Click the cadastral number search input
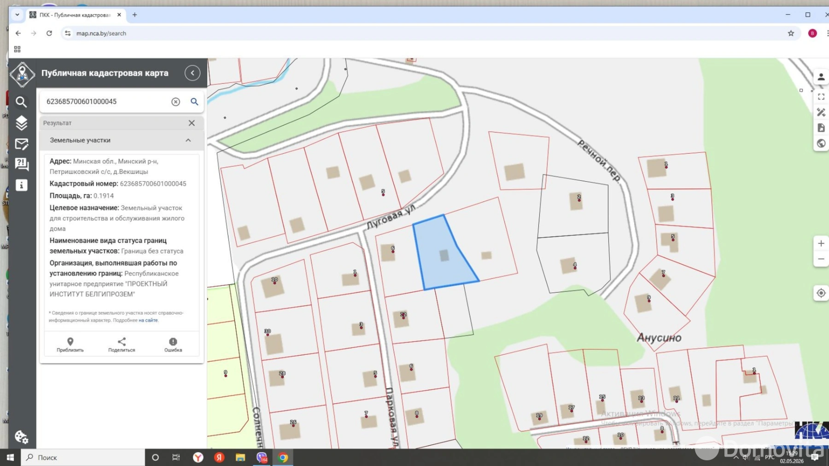829x466 pixels. coord(106,101)
